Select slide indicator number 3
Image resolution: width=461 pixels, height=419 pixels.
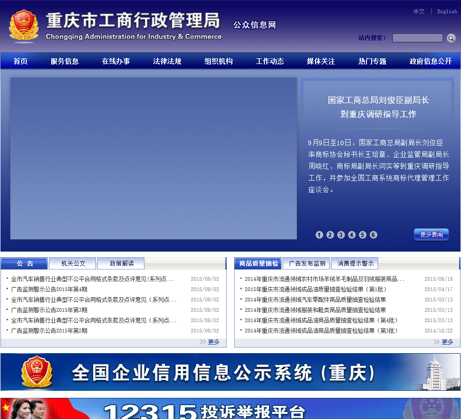[341, 235]
